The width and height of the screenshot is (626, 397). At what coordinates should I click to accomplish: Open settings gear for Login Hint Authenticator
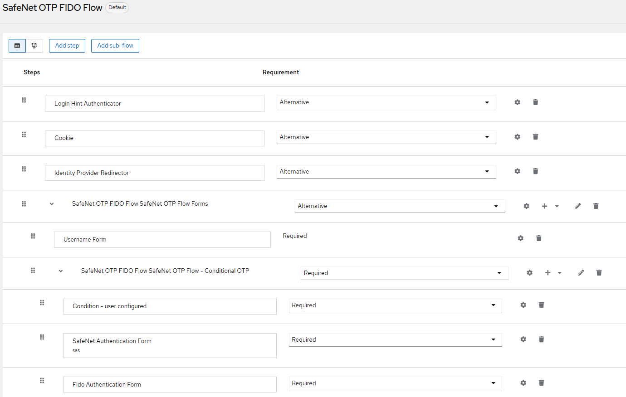517,102
